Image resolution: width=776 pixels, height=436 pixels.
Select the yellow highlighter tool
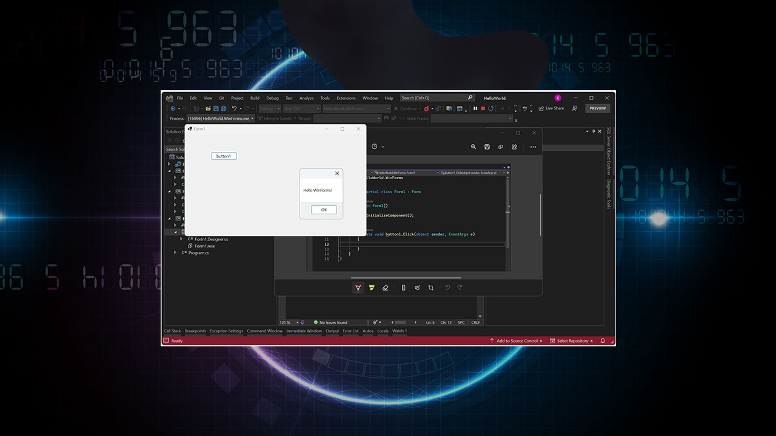(372, 288)
